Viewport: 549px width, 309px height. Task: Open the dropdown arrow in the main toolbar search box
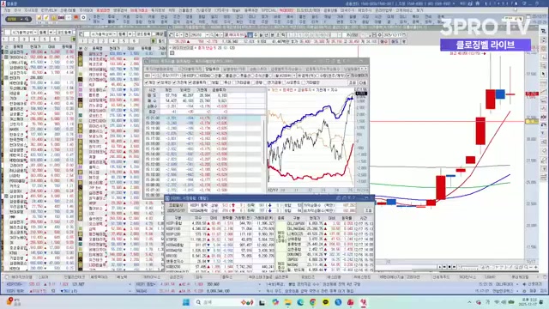(21, 19)
